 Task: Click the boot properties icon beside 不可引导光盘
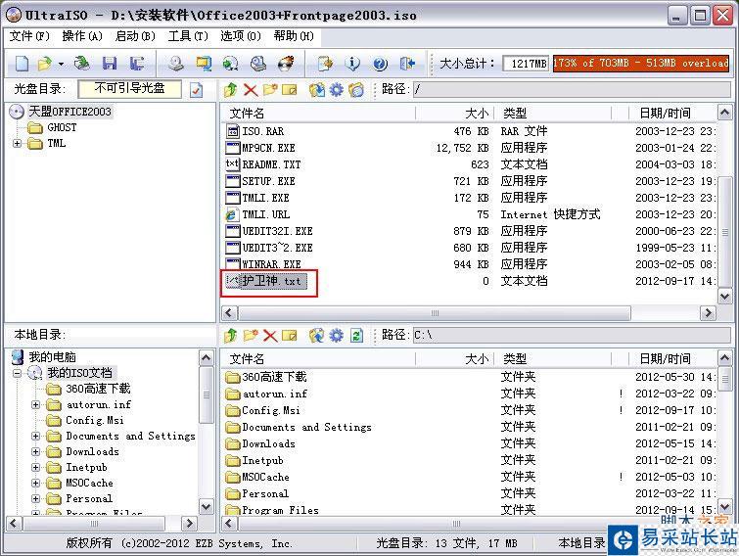pyautogui.click(x=196, y=89)
